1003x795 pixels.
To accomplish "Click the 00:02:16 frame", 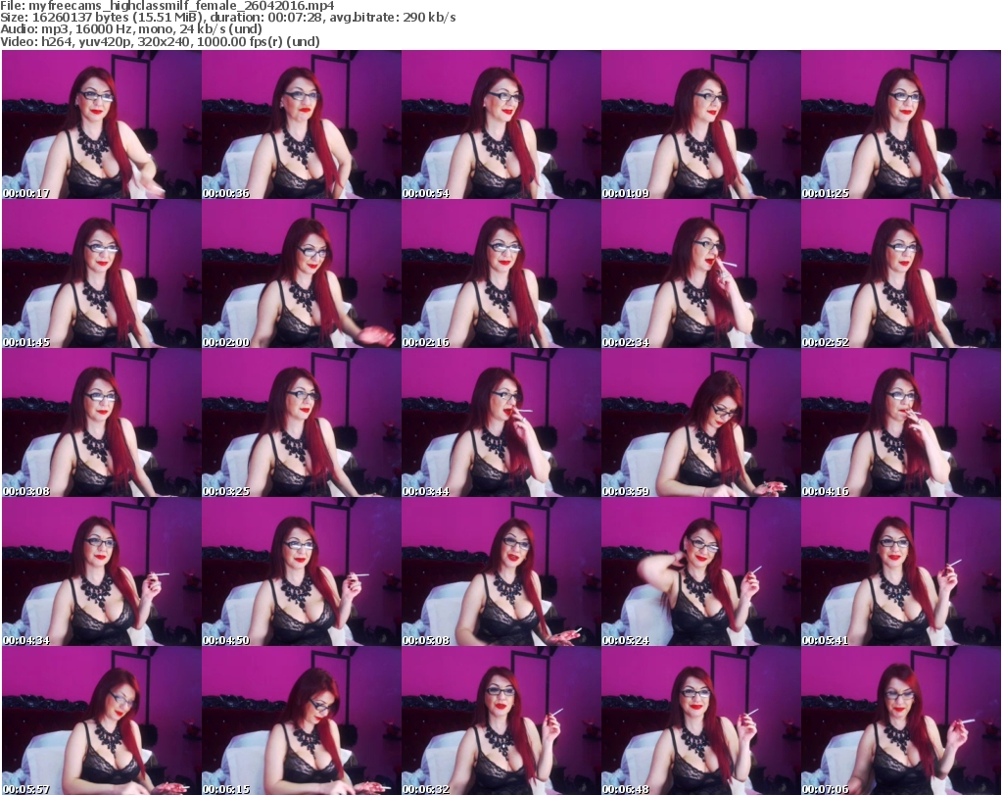I will tap(501, 273).
